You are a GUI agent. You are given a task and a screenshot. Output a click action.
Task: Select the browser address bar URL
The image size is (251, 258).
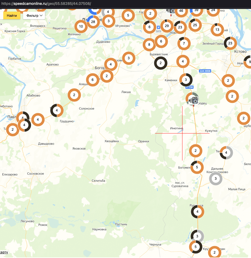(x=46, y=4)
